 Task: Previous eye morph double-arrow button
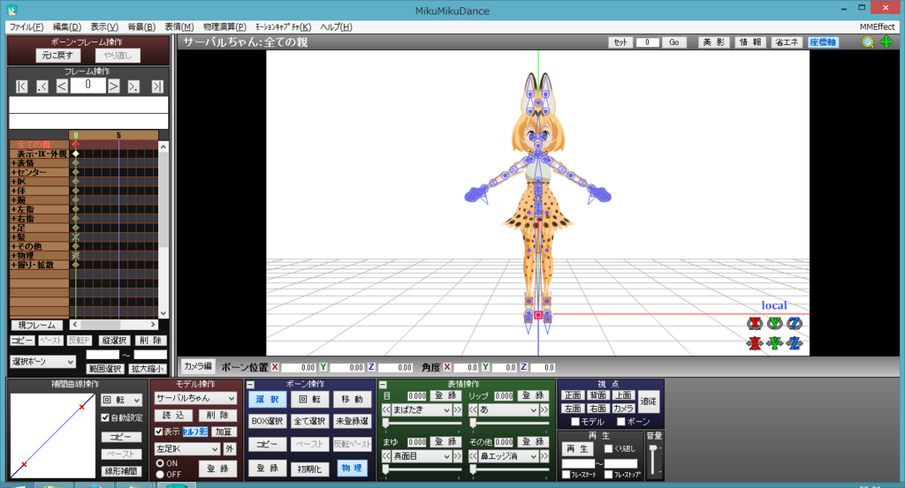(x=387, y=409)
